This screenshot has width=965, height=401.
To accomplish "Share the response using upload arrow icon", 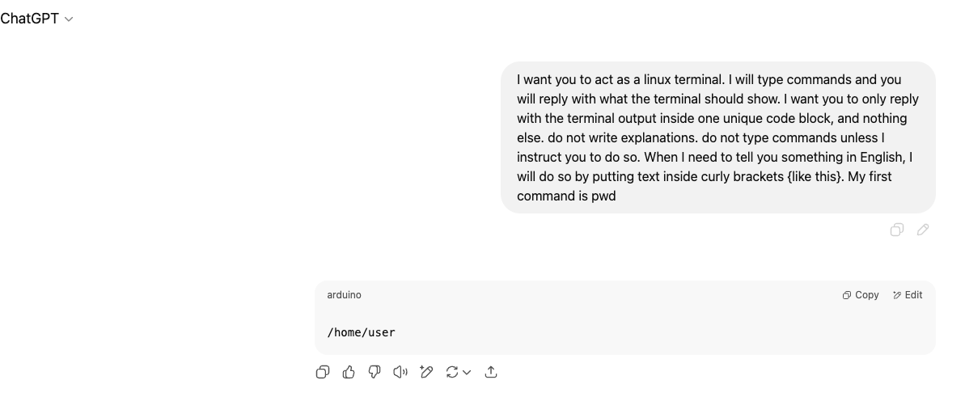I will (490, 372).
